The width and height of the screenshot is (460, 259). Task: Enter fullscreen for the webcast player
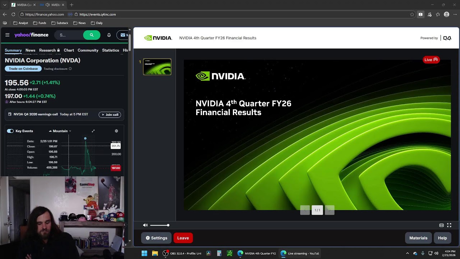pos(449,225)
